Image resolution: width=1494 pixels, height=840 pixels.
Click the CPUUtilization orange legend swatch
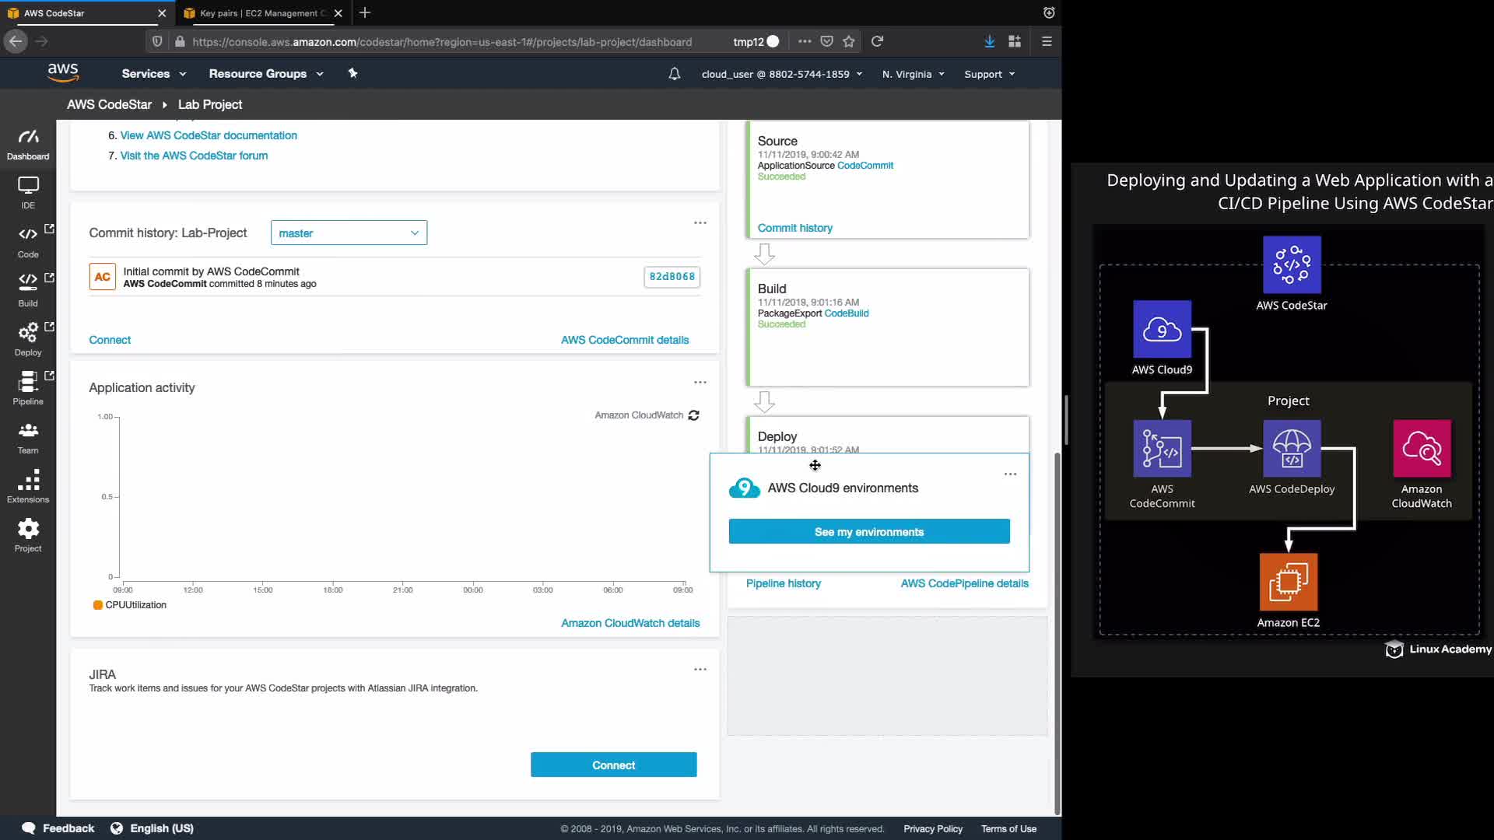(98, 605)
